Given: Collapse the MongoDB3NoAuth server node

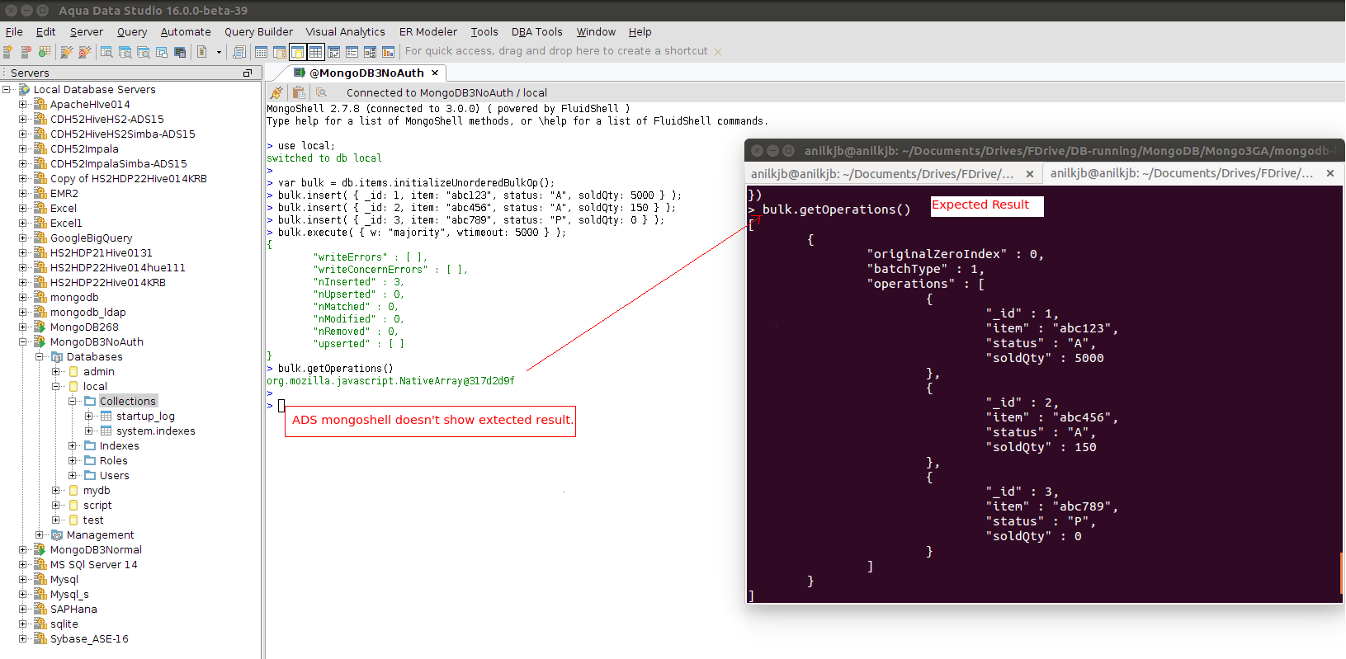Looking at the screenshot, I should click(x=23, y=342).
